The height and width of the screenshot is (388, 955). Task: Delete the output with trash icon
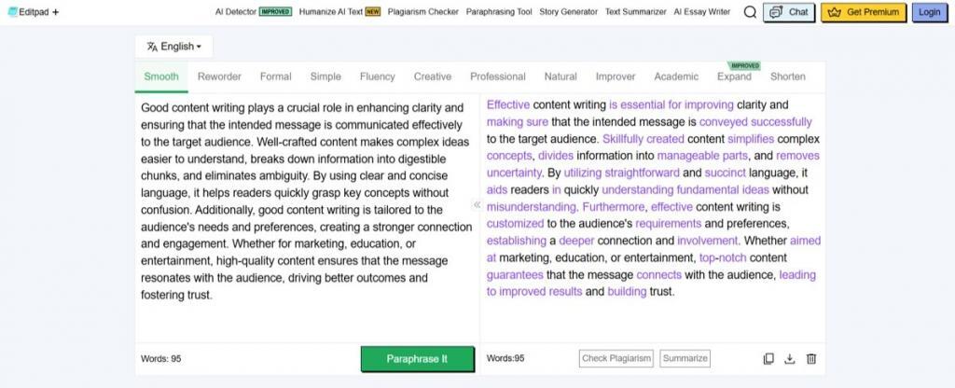pos(811,358)
